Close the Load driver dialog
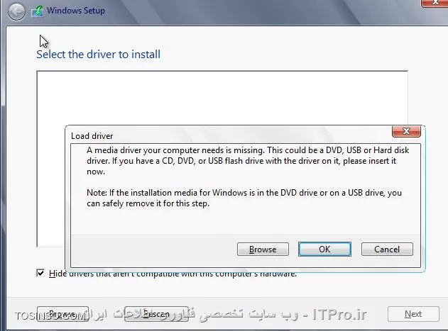Viewport: 448px width, 331px height. pyautogui.click(x=406, y=131)
